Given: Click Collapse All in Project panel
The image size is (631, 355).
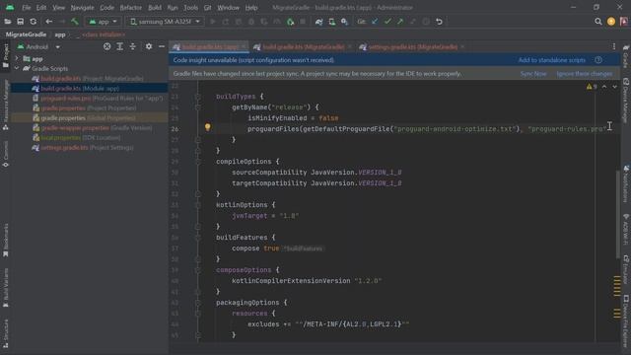Looking at the screenshot, I should (x=133, y=46).
